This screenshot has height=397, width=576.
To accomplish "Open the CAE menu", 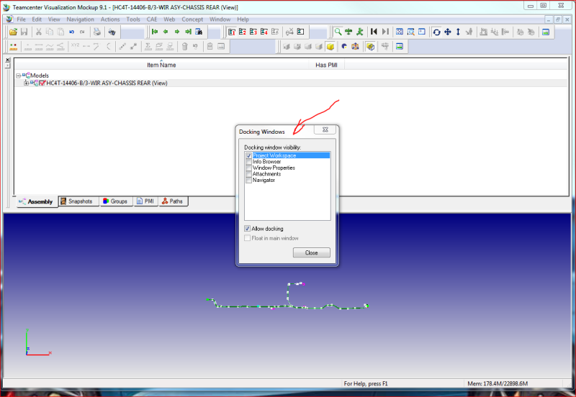I will click(152, 19).
